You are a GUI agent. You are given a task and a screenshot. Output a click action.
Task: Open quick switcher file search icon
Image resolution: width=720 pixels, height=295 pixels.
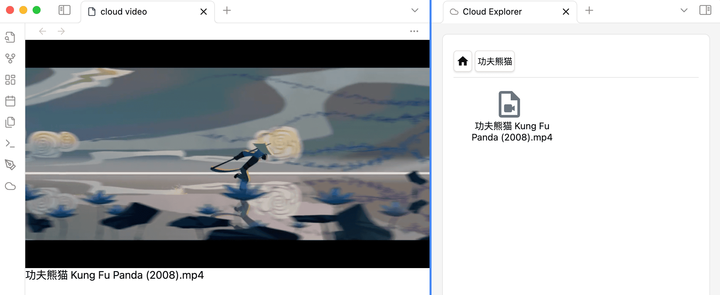10,37
